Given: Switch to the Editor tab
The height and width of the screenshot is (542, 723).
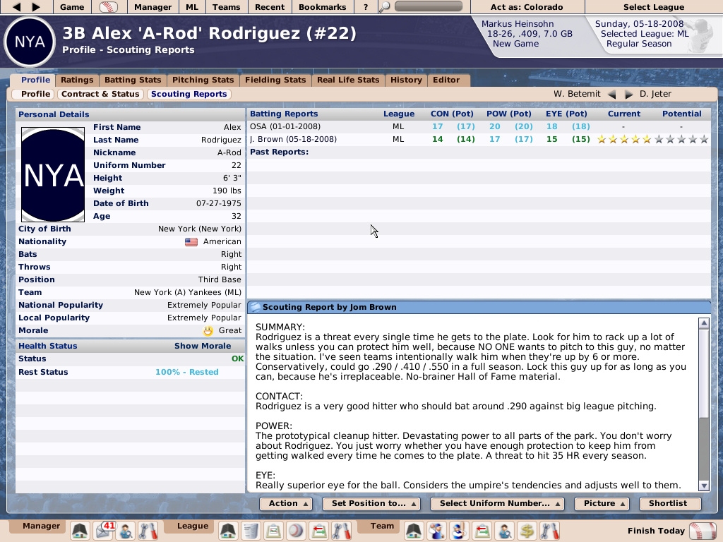Looking at the screenshot, I should pos(446,80).
